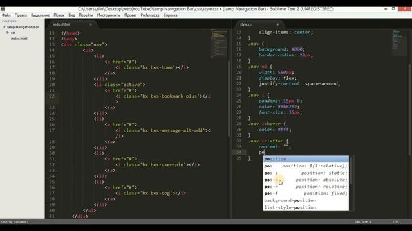Open the Правка menu
The image size is (412, 231).
pos(21,15)
